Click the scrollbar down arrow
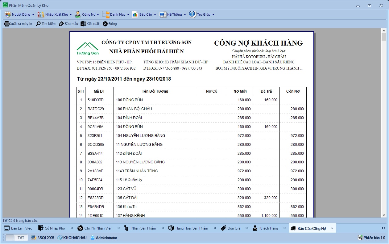Viewport: 389px width, 244px height. [x=384, y=215]
